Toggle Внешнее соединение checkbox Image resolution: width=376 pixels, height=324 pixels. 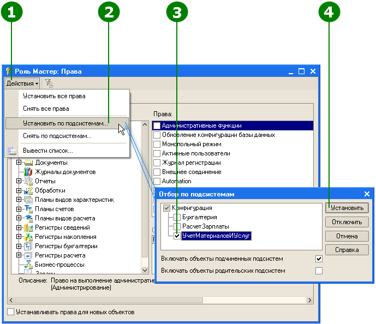click(x=157, y=172)
